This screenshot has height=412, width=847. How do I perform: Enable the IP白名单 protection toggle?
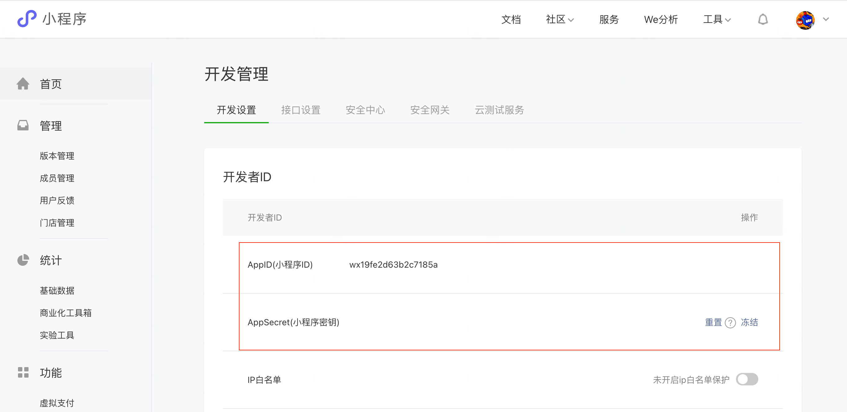click(747, 379)
